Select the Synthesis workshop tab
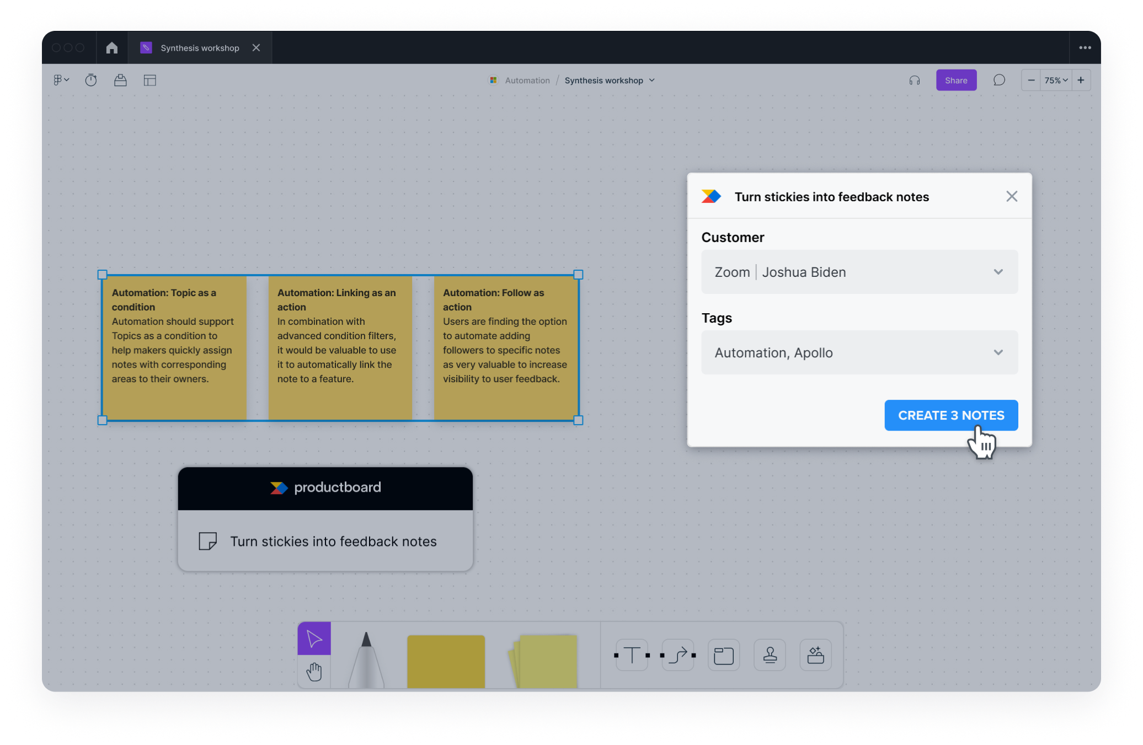Image resolution: width=1143 pixels, height=745 pixels. [x=200, y=48]
